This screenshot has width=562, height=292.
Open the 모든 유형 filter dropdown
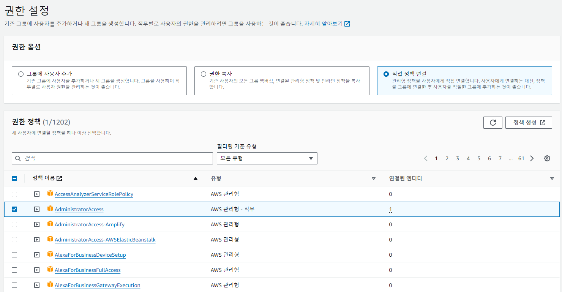click(x=267, y=158)
